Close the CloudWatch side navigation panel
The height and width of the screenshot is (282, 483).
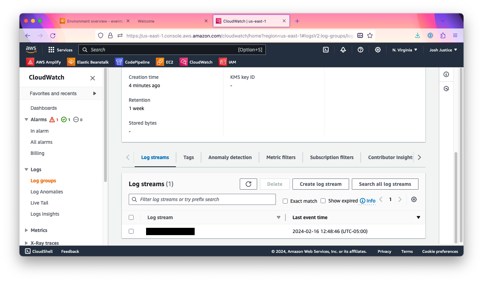pyautogui.click(x=93, y=78)
